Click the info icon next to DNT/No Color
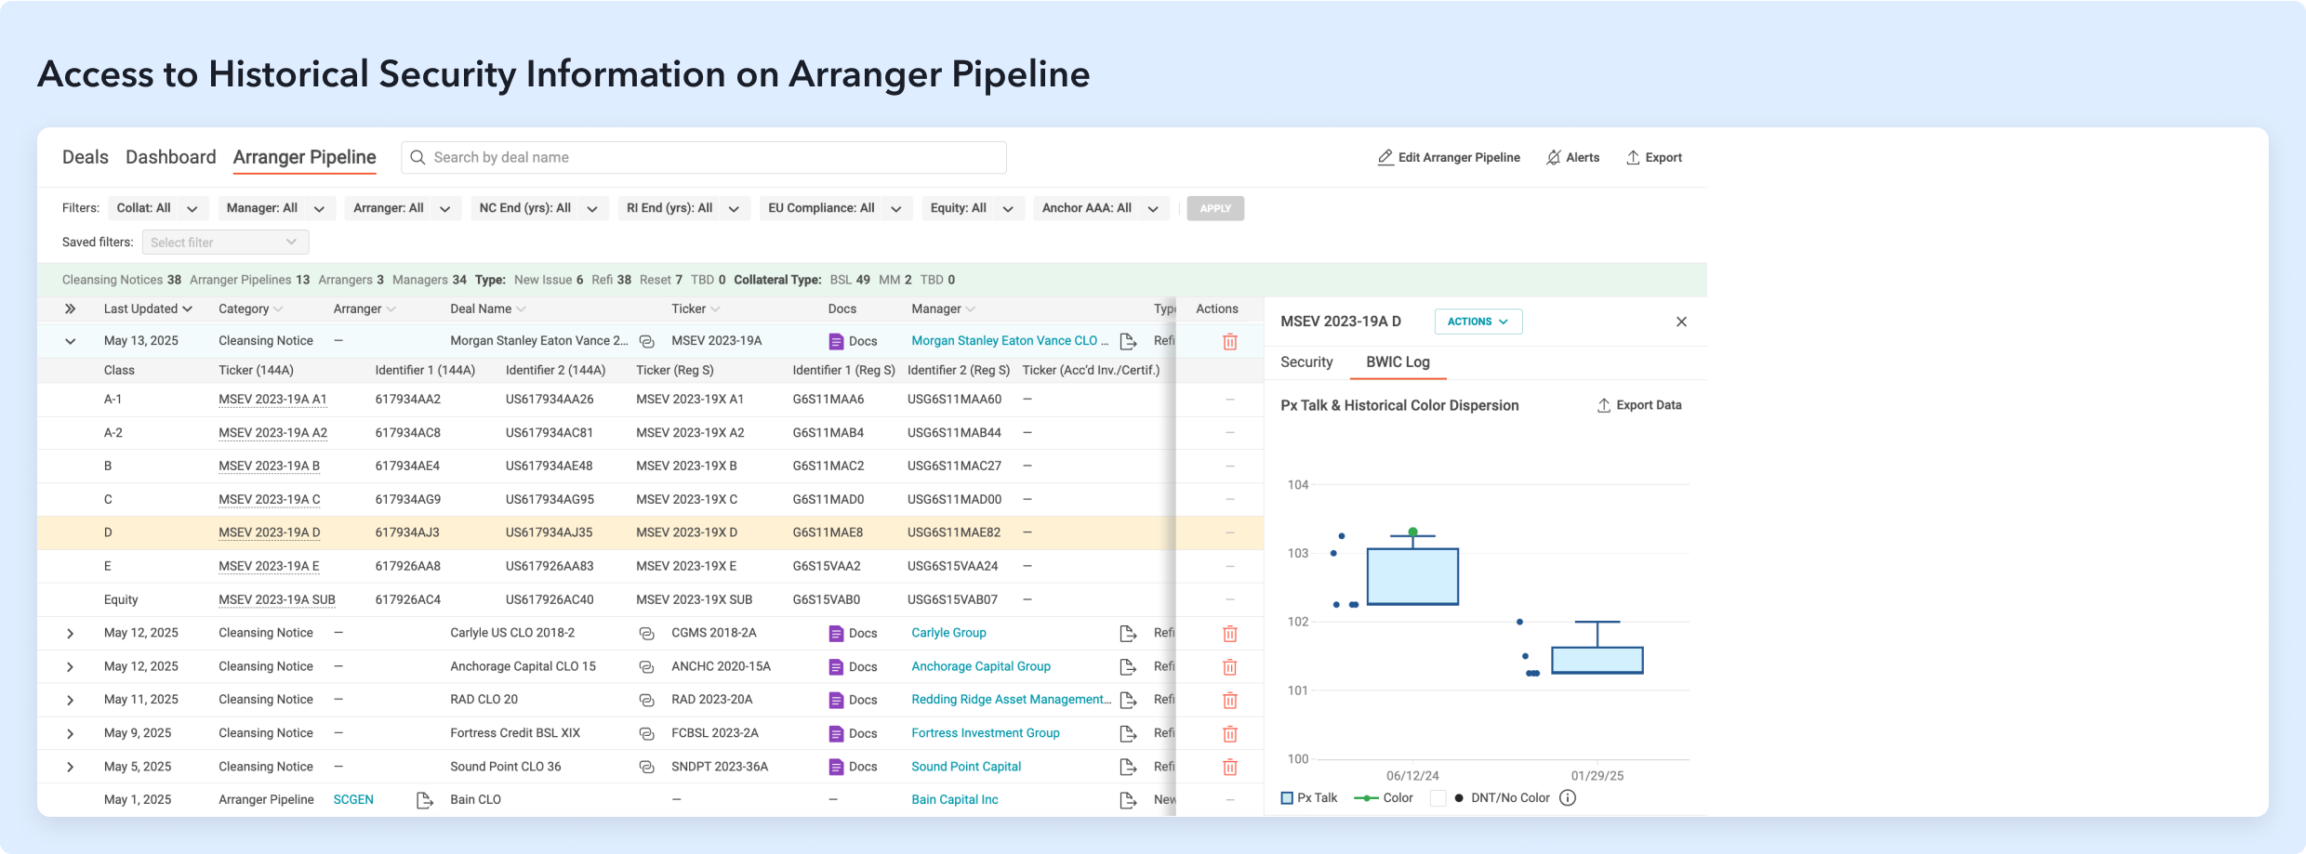The width and height of the screenshot is (2306, 854). pyautogui.click(x=1568, y=798)
